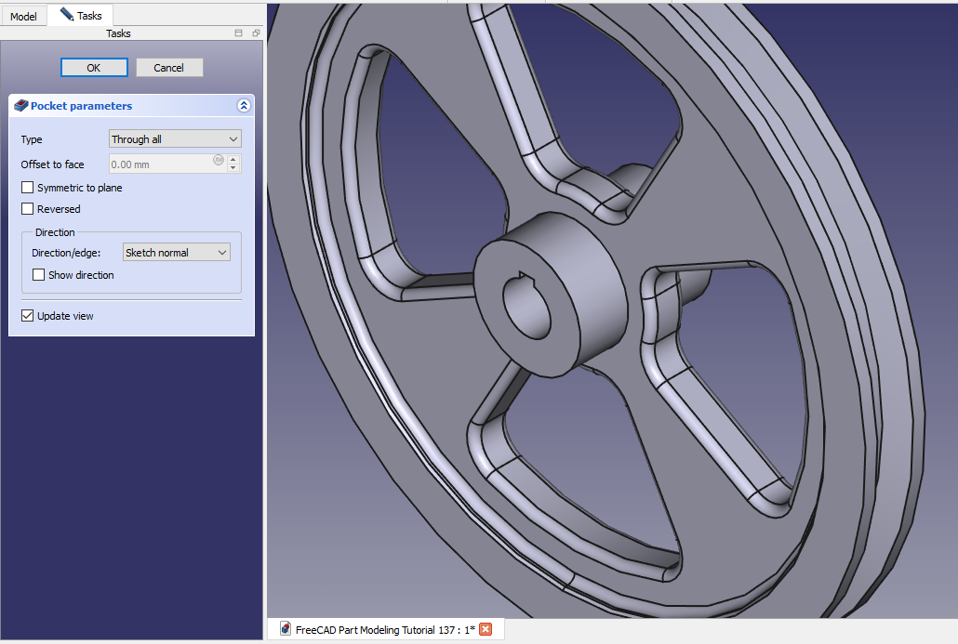The image size is (958, 644).
Task: Uncheck the Update view option
Action: tap(28, 316)
